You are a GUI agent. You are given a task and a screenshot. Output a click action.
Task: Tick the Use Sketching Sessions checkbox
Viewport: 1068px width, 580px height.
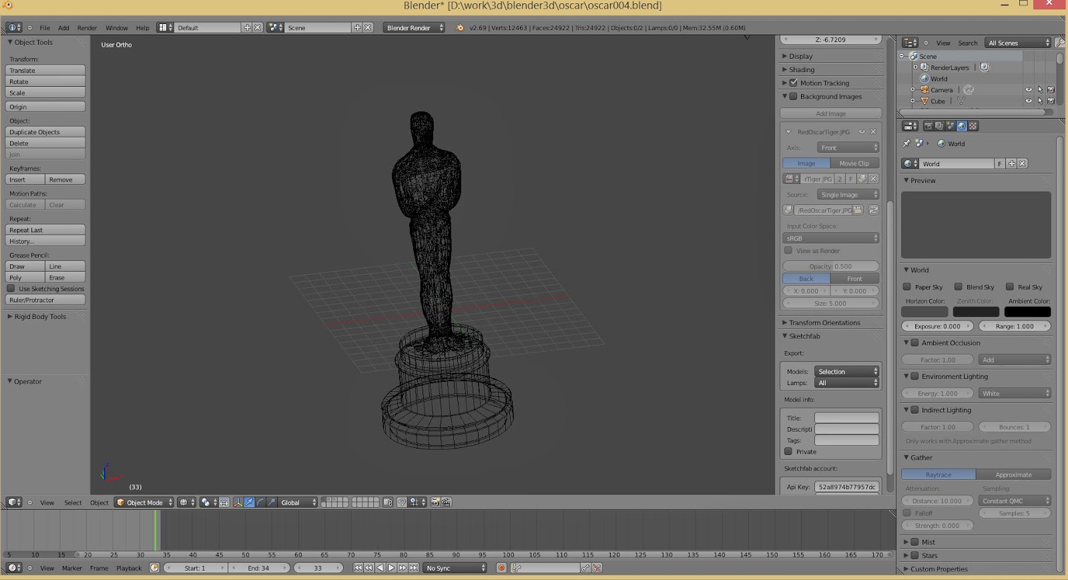coord(11,289)
